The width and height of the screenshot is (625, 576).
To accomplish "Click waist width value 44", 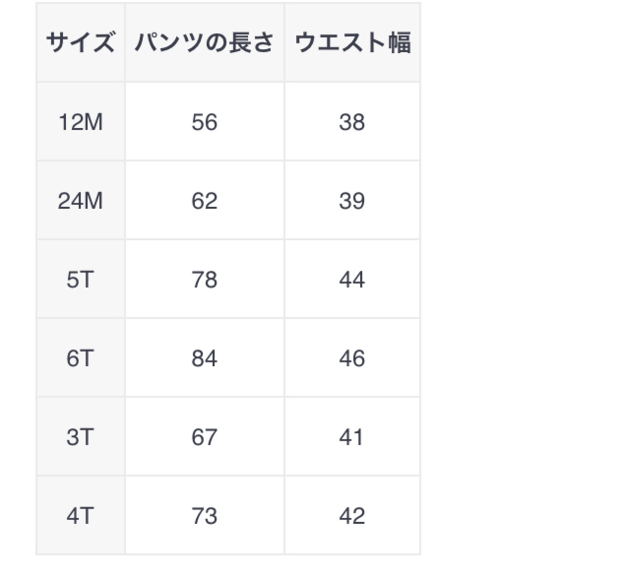I will coord(352,279).
